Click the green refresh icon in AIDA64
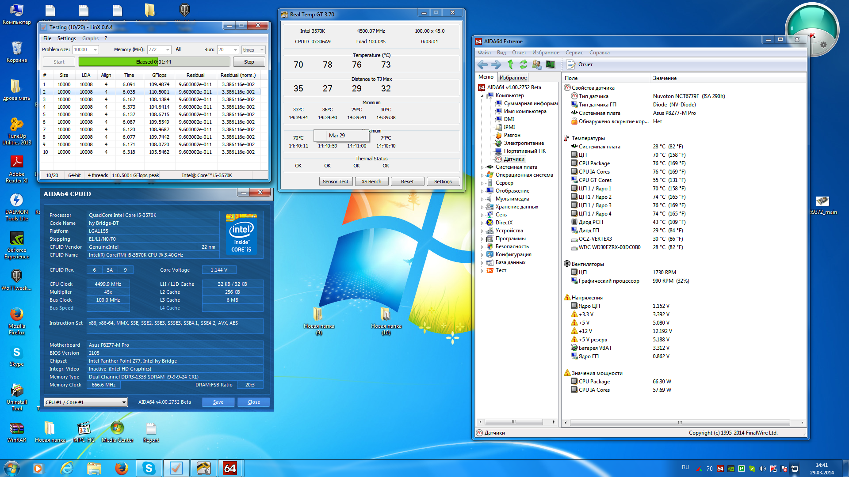Viewport: 849px width, 477px height. [523, 64]
